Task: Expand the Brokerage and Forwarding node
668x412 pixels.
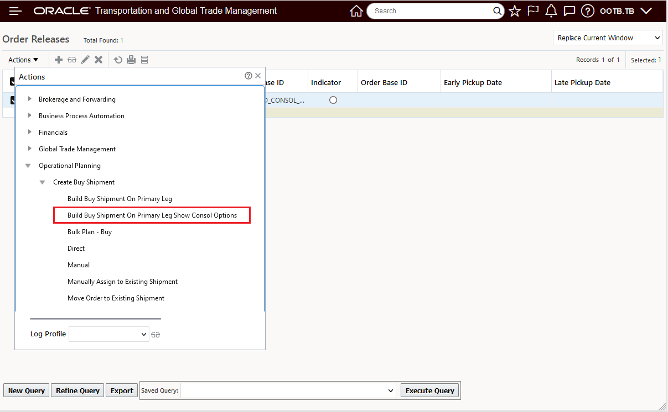Action: tap(30, 99)
